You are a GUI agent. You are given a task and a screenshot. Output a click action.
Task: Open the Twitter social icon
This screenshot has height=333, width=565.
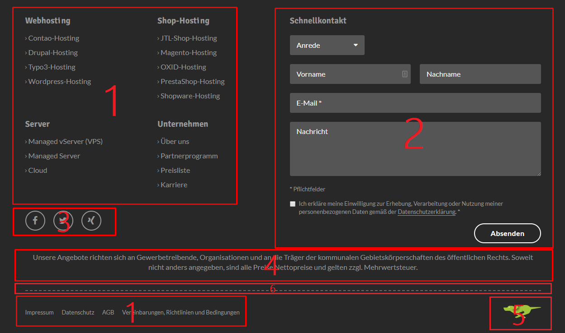click(63, 221)
